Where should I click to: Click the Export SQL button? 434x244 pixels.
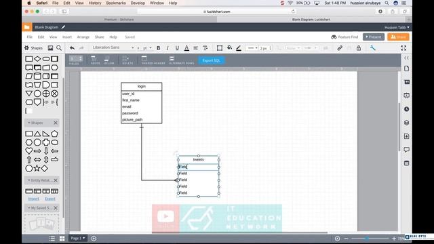pos(211,60)
